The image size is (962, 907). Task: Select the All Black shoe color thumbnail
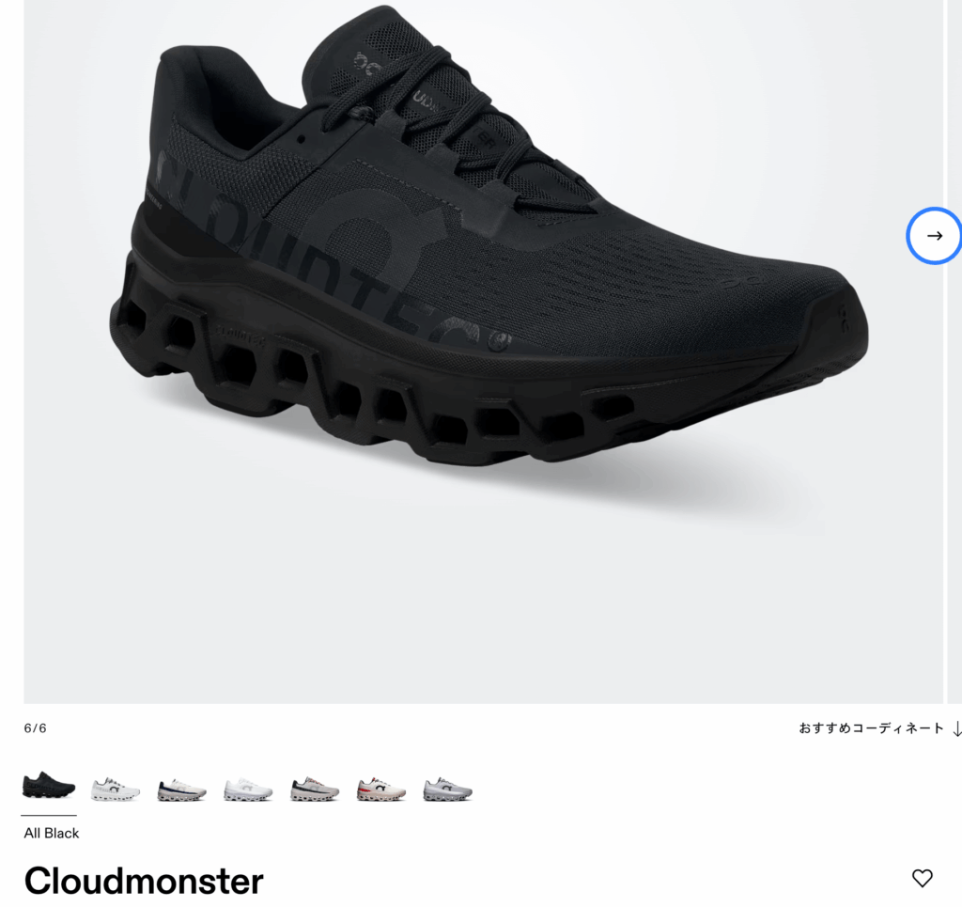coord(49,786)
